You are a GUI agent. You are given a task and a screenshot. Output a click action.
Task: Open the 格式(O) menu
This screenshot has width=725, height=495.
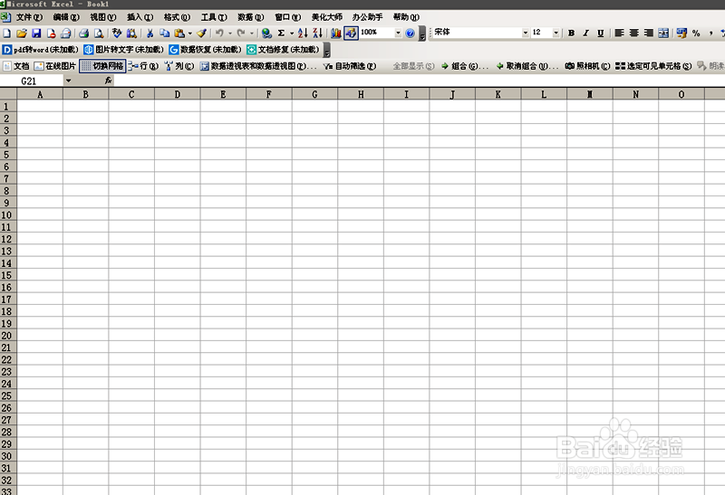point(177,17)
